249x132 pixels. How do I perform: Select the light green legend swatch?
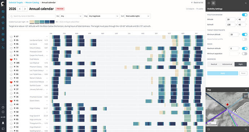tap(37, 22)
